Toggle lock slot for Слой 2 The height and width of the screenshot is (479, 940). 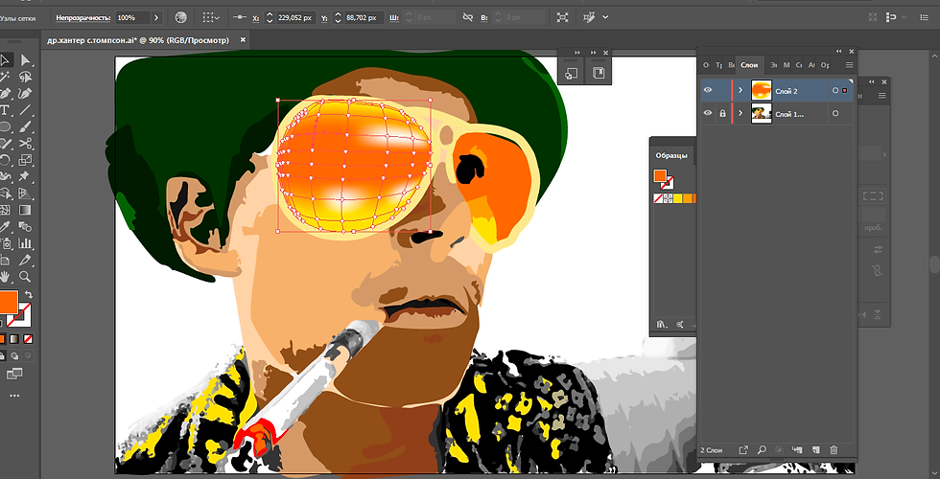(722, 90)
